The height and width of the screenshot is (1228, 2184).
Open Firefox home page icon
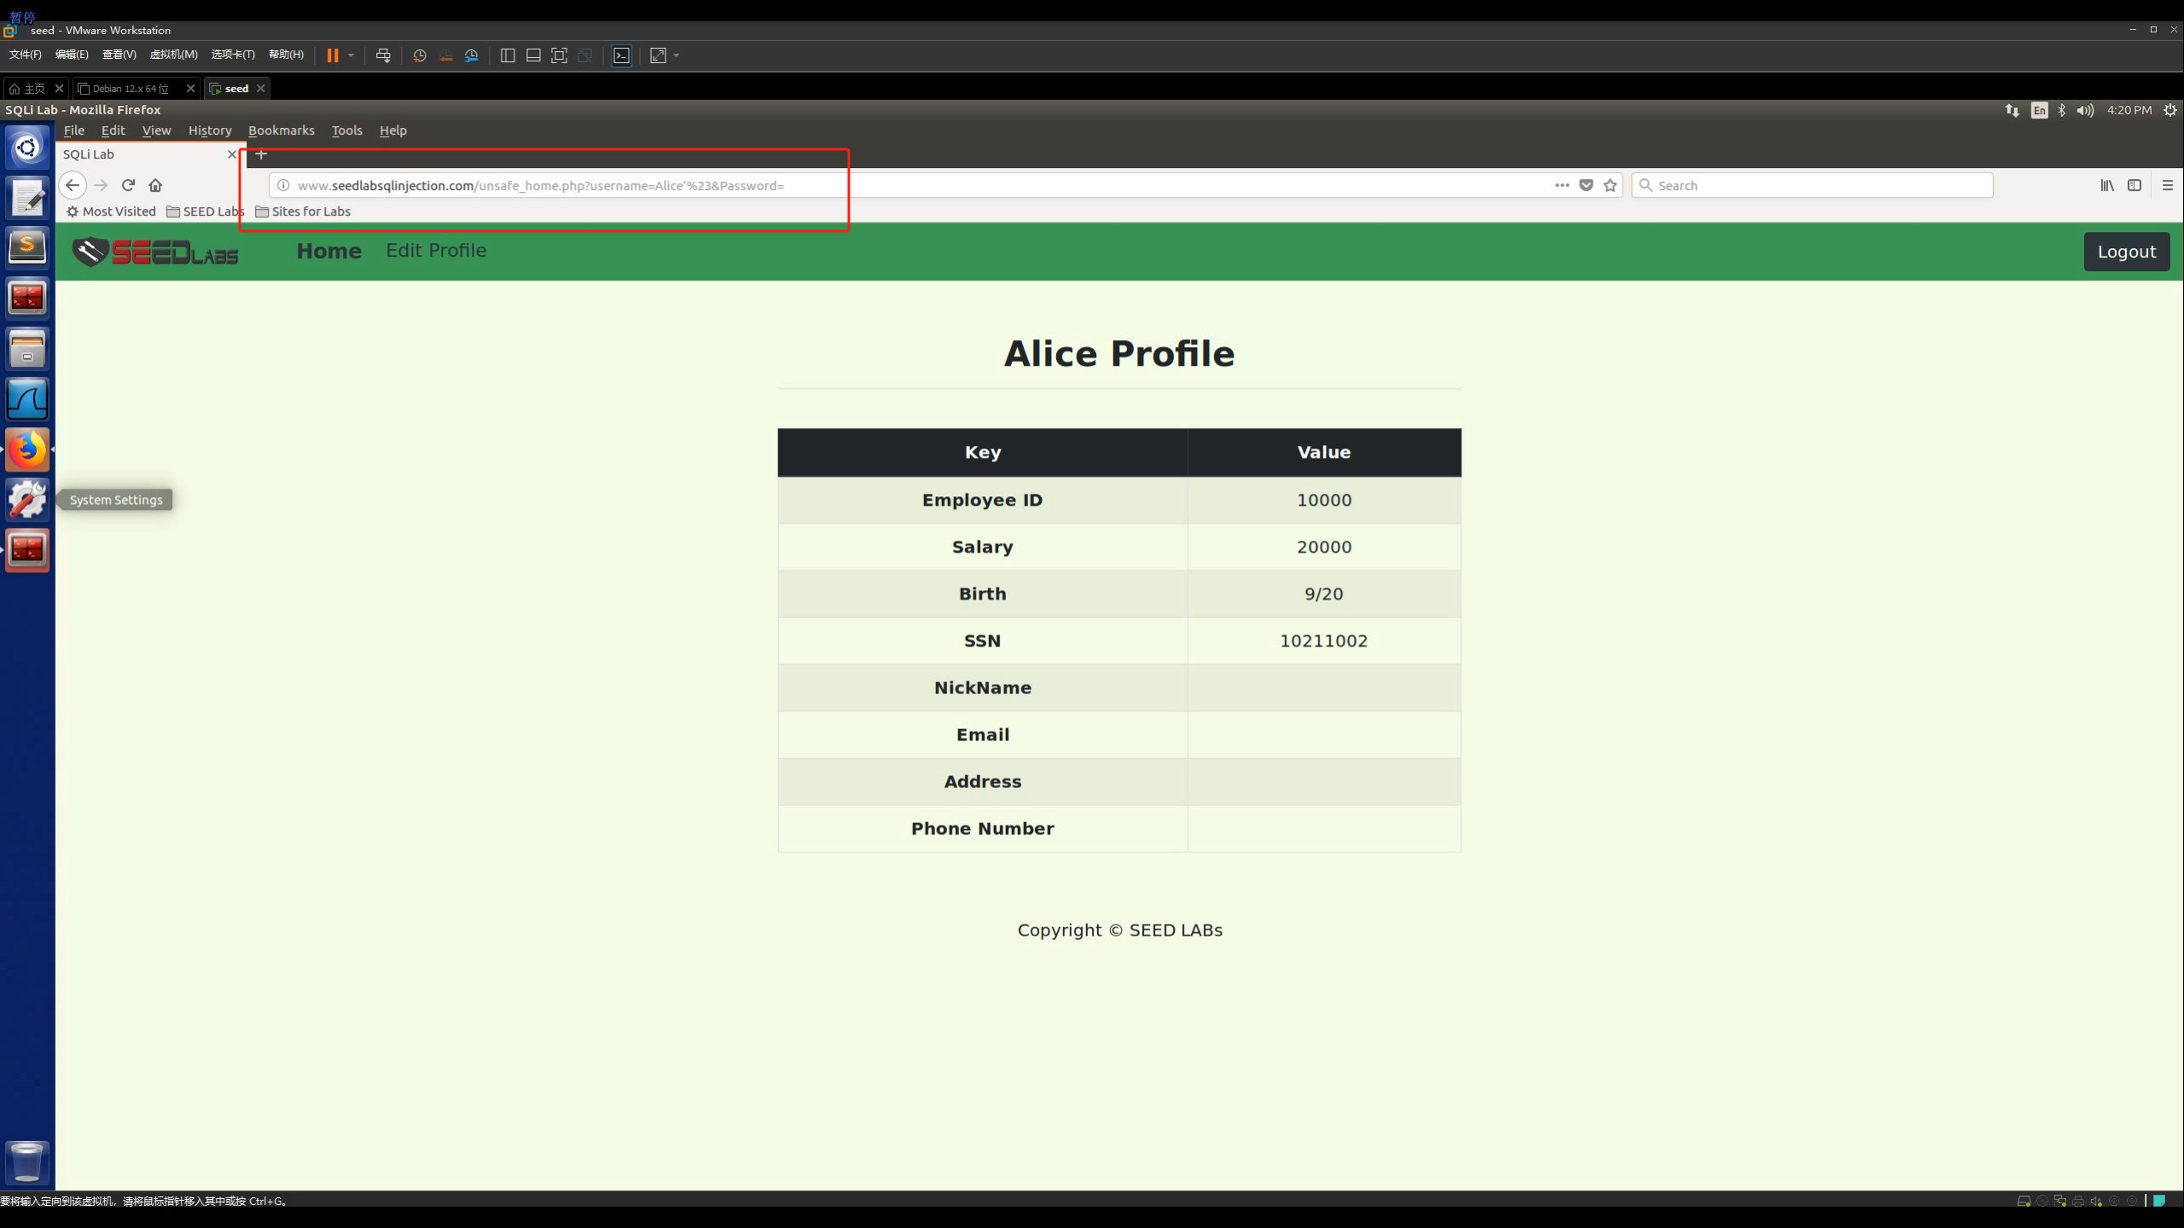(155, 185)
